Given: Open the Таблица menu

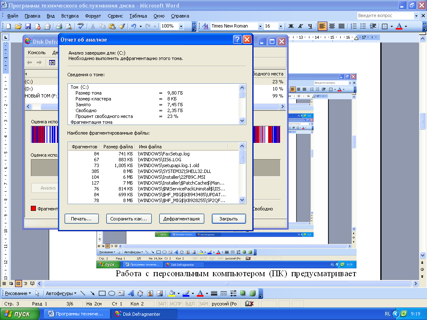Looking at the screenshot, I should pyautogui.click(x=138, y=16).
